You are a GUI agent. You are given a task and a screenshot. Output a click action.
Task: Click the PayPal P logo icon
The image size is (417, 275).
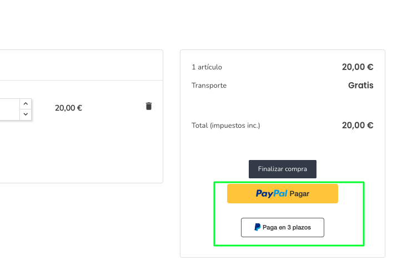pyautogui.click(x=257, y=227)
